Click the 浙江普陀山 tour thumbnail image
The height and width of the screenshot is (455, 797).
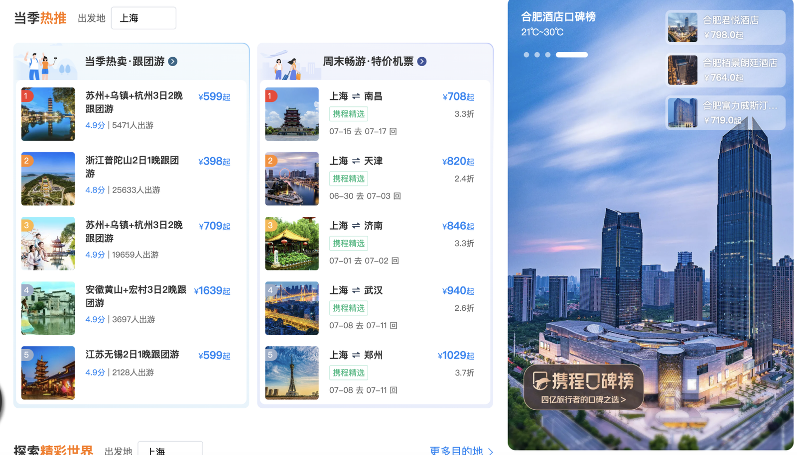click(x=48, y=179)
